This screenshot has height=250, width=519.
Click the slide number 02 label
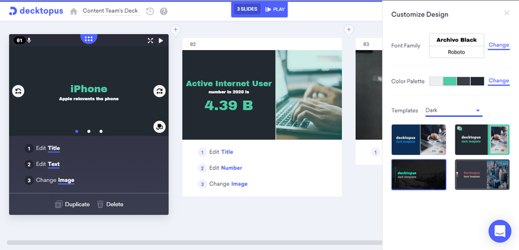click(x=193, y=44)
